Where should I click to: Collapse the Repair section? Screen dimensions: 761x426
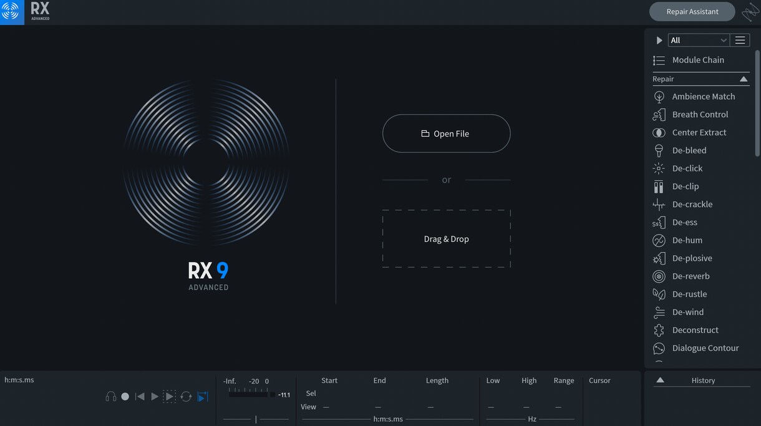tap(744, 79)
